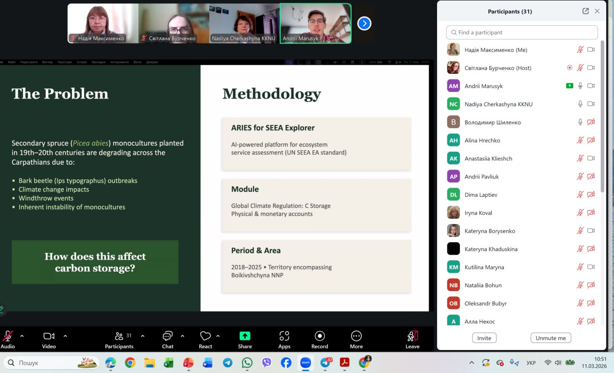Click the React heart icon
The height and width of the screenshot is (373, 614).
point(205,336)
